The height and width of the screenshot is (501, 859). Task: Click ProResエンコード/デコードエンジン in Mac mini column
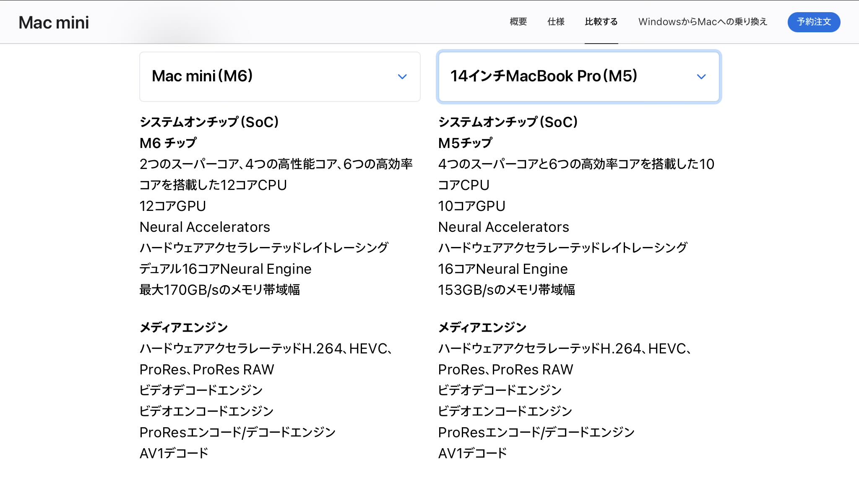[x=238, y=432]
